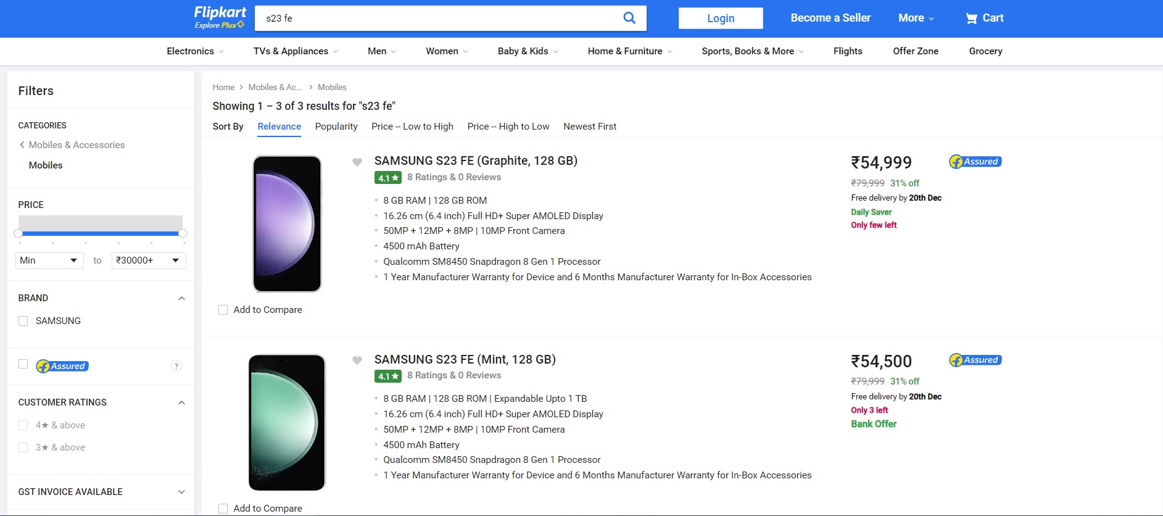Click the Assured logo in filters
The width and height of the screenshot is (1163, 516).
tap(62, 366)
